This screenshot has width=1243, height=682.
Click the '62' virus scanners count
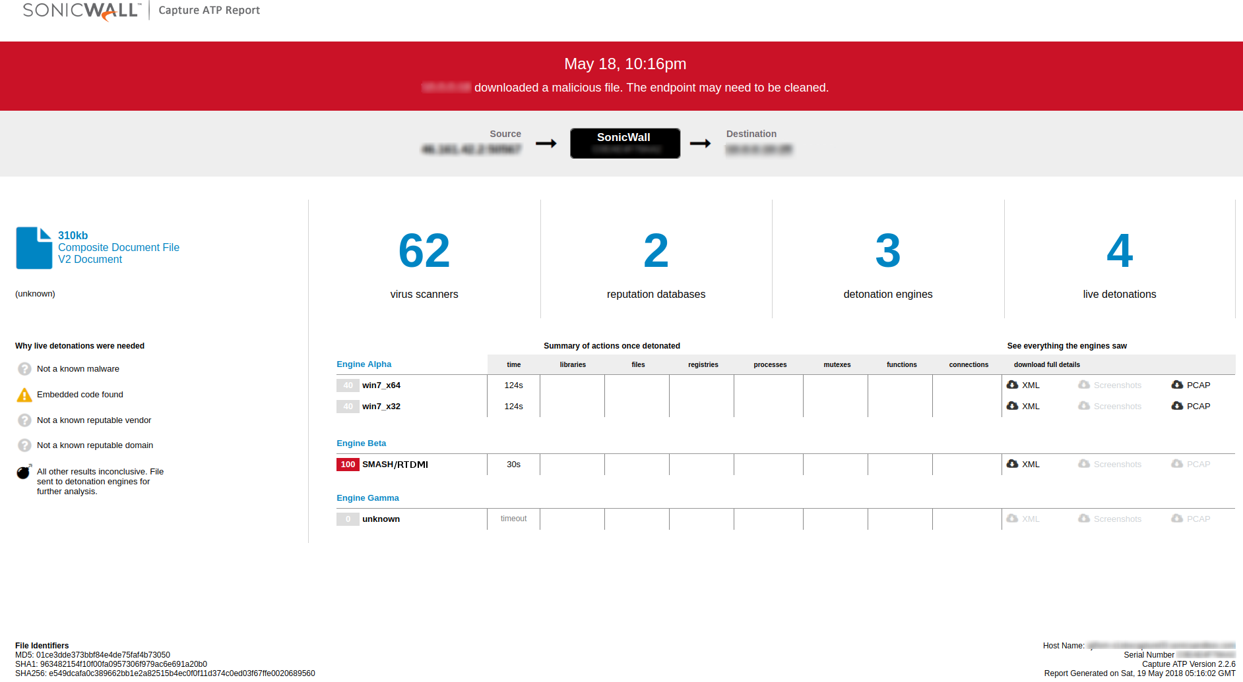[424, 251]
